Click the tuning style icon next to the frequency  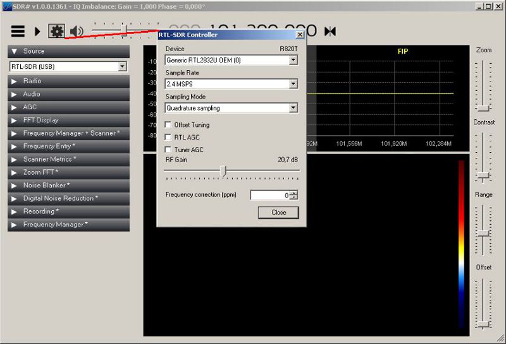(x=330, y=31)
